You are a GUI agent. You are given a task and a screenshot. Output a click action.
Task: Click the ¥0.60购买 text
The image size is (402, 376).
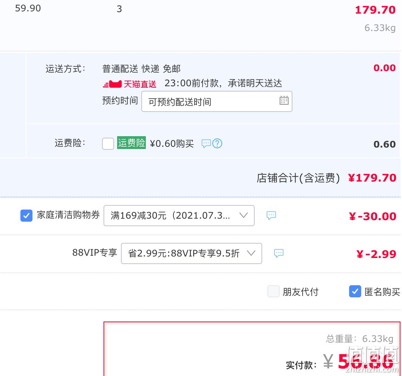[172, 144]
